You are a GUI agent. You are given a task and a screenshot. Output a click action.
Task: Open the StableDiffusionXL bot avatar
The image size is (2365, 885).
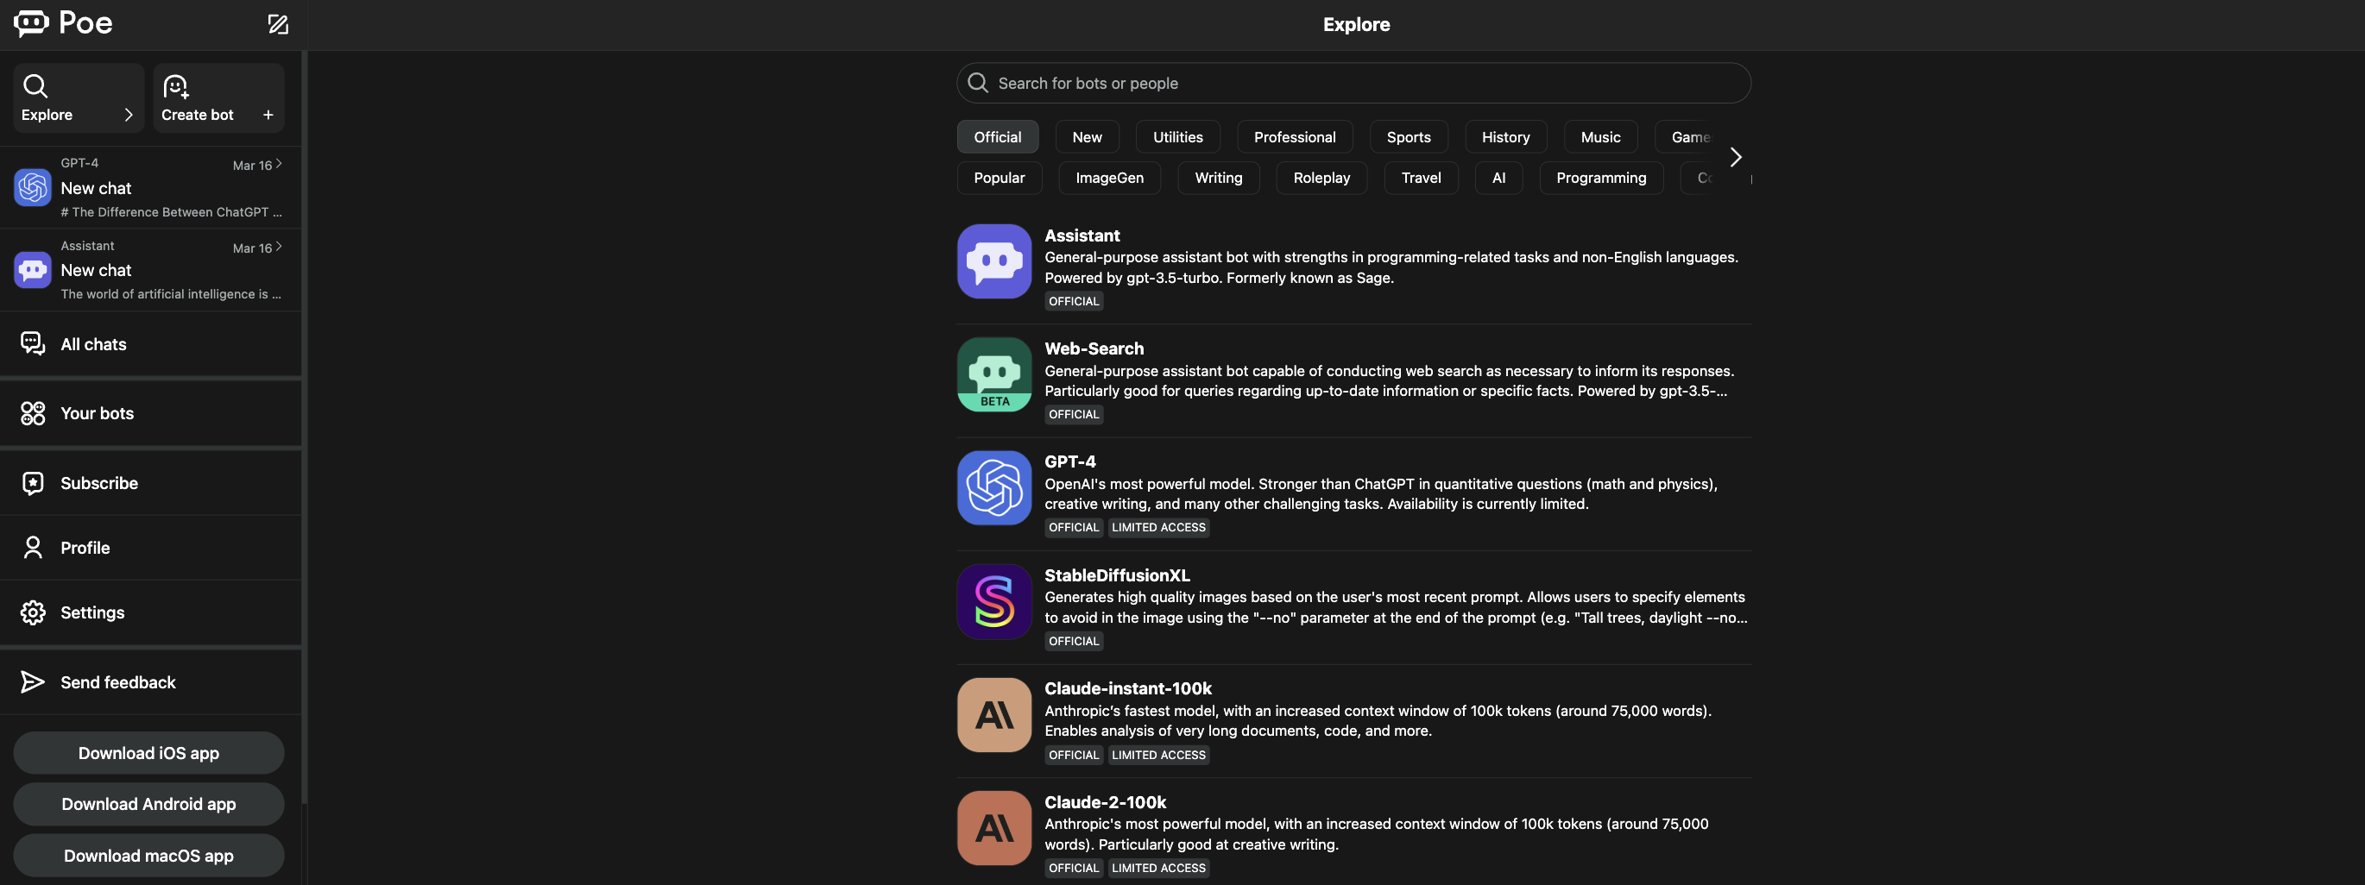(x=994, y=601)
